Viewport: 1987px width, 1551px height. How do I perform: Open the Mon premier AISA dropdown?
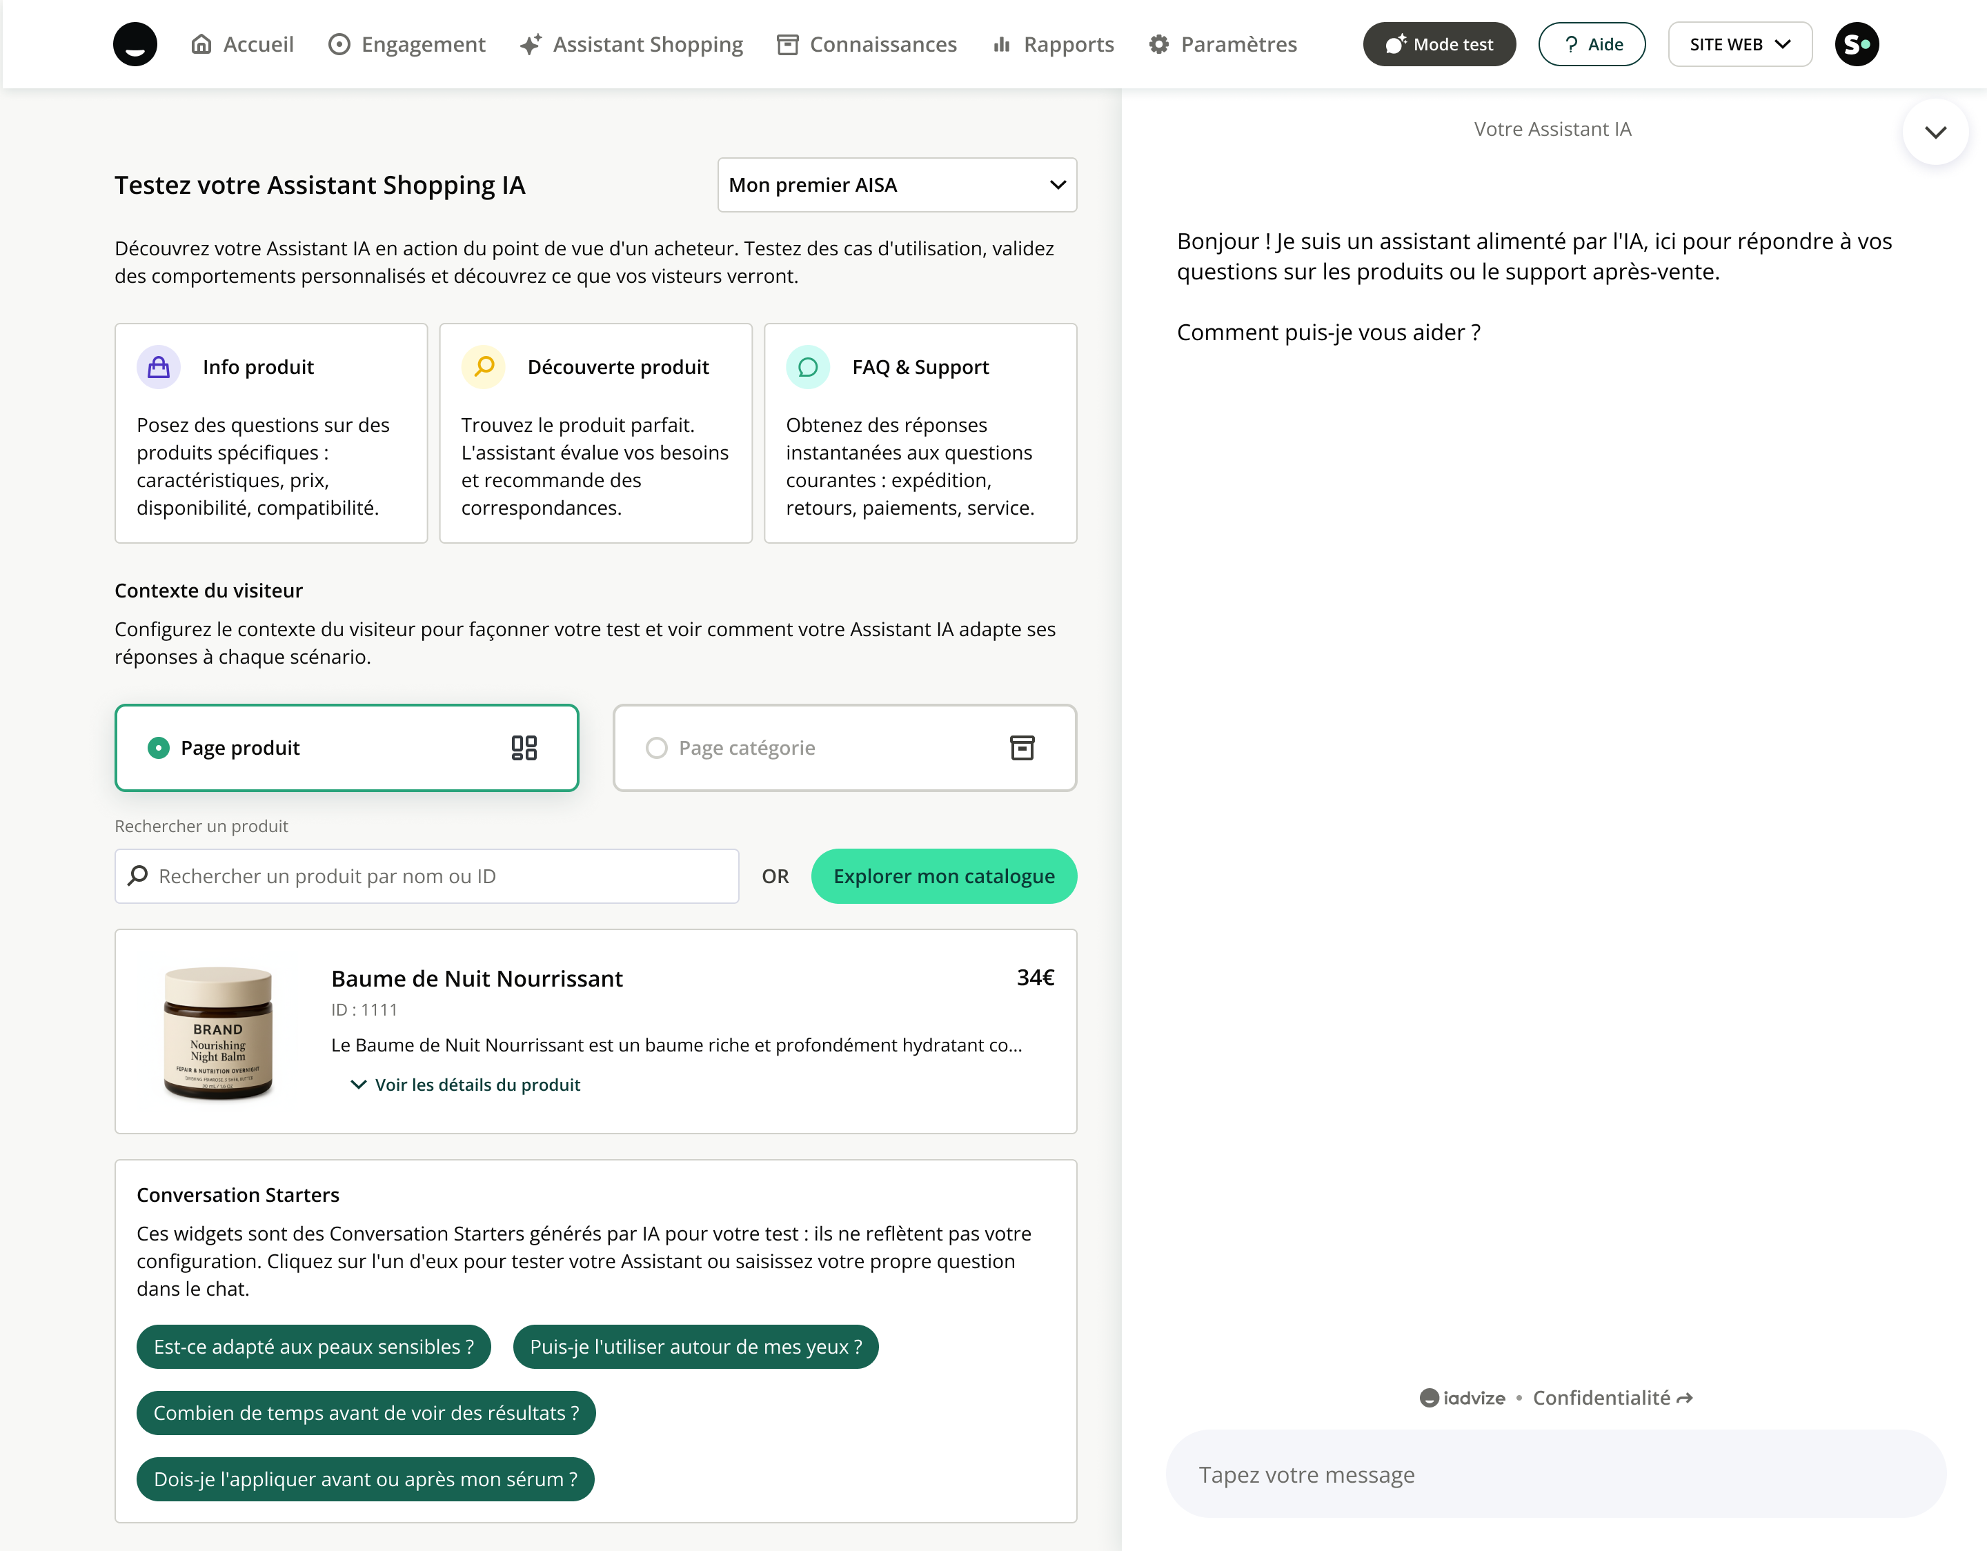coord(896,185)
